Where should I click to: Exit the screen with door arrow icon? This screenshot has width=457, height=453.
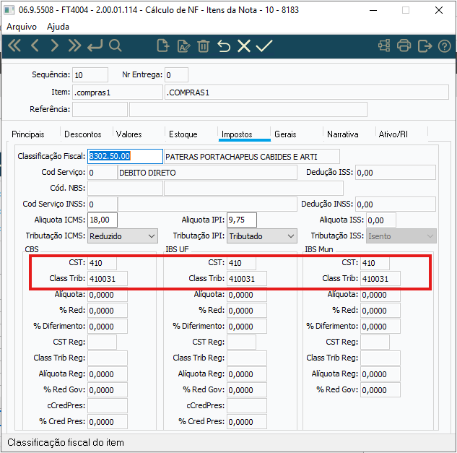(x=425, y=46)
